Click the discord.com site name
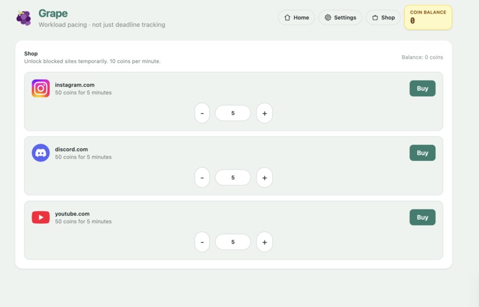Viewport: 479px width, 307px height. coord(71,149)
